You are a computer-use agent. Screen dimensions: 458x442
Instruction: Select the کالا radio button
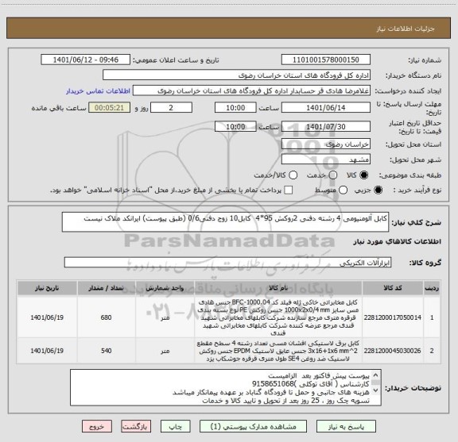363,175
